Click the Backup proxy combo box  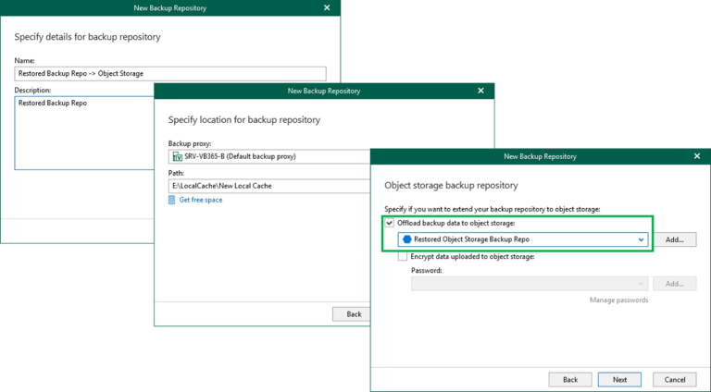(270, 156)
